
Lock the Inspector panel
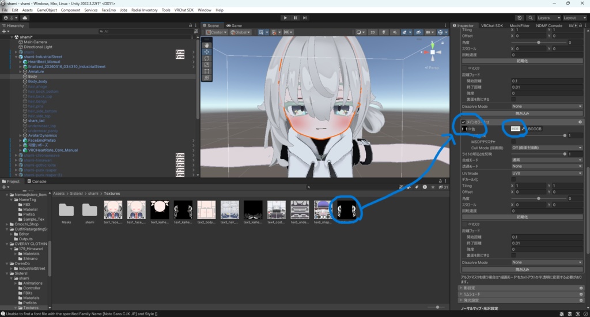tap(581, 25)
